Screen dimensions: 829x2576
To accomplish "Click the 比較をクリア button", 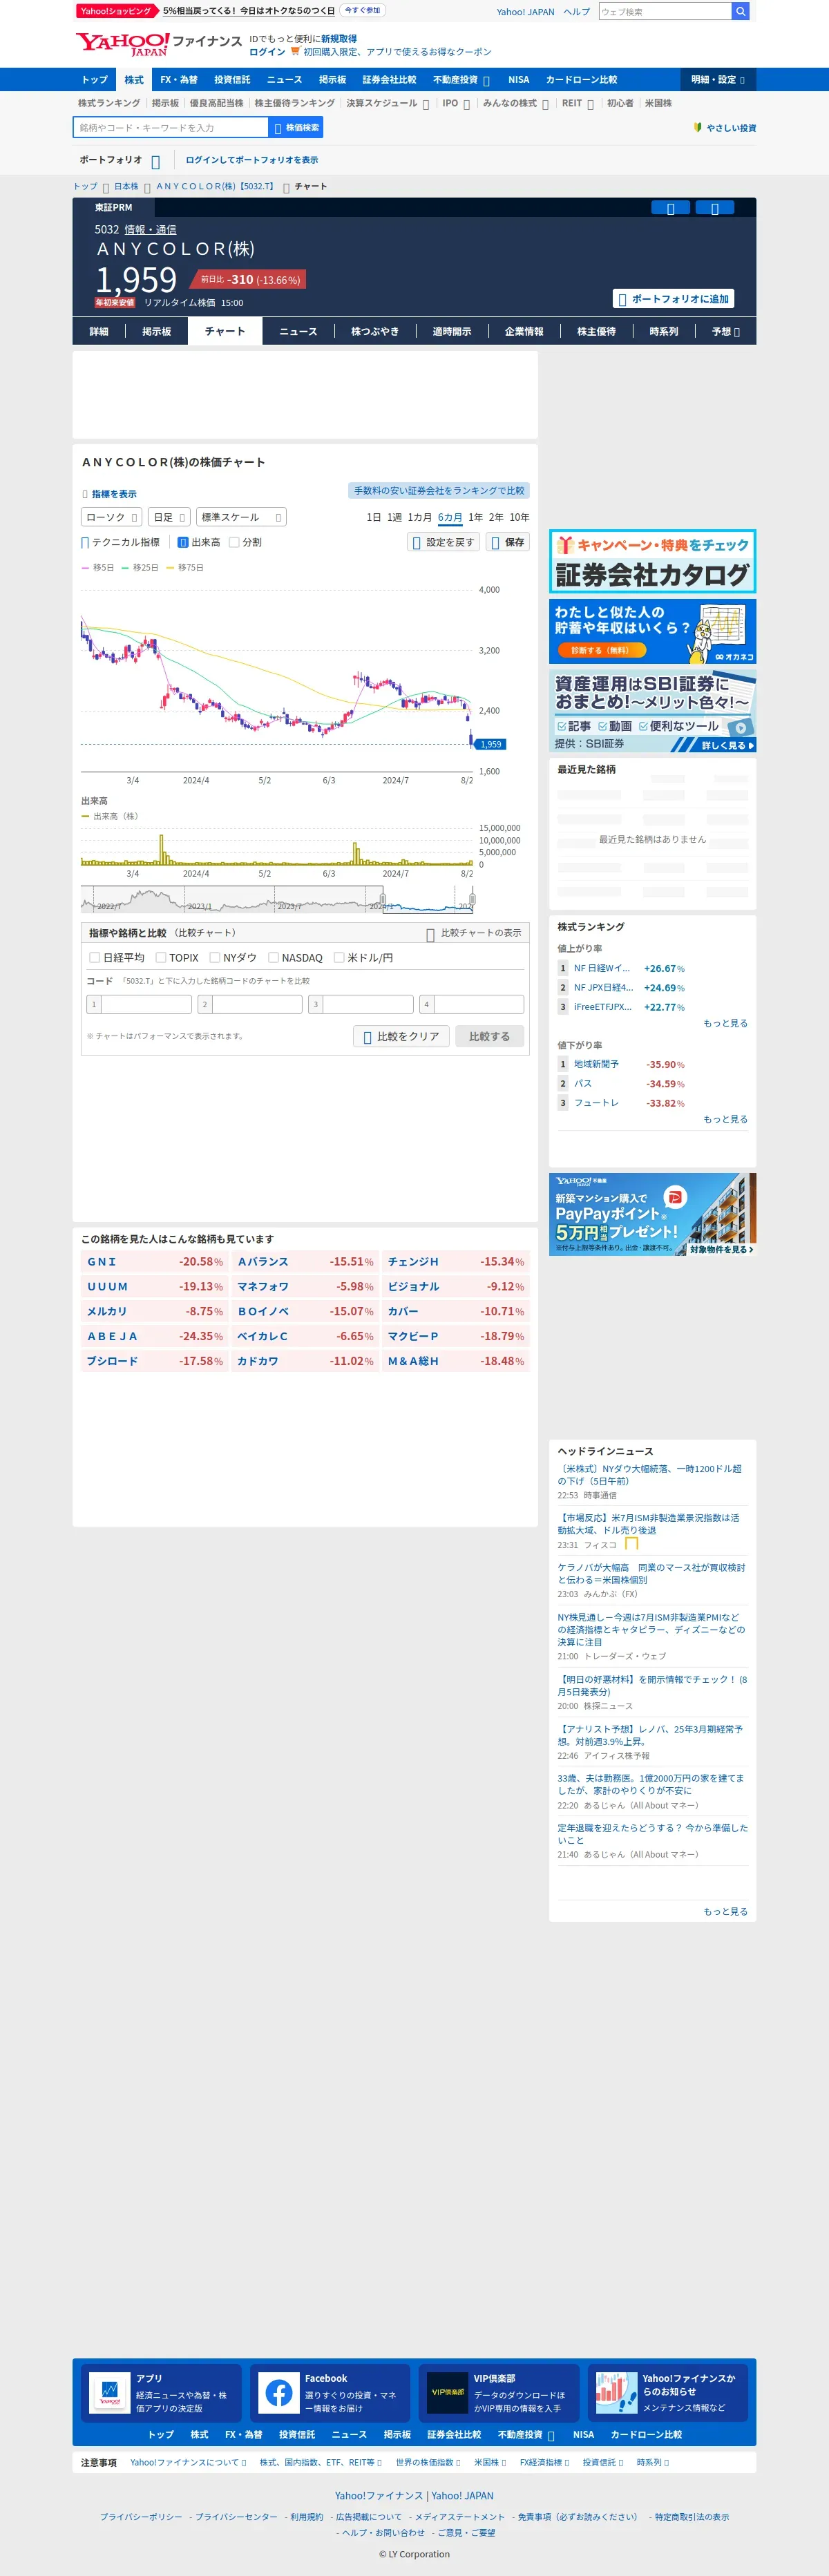I will (401, 1037).
